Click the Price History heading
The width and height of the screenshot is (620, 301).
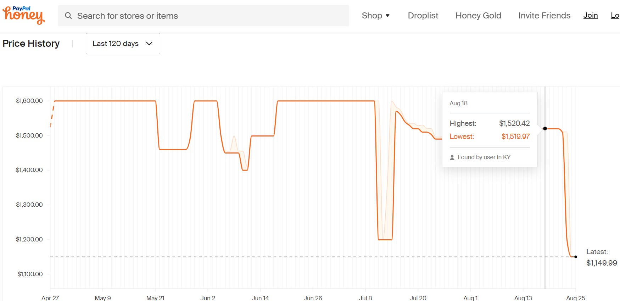click(x=31, y=44)
